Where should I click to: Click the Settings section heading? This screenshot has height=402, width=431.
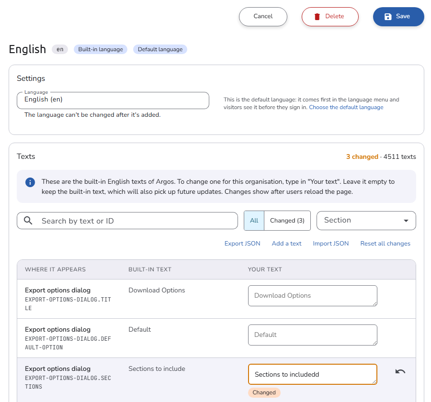coord(31,78)
